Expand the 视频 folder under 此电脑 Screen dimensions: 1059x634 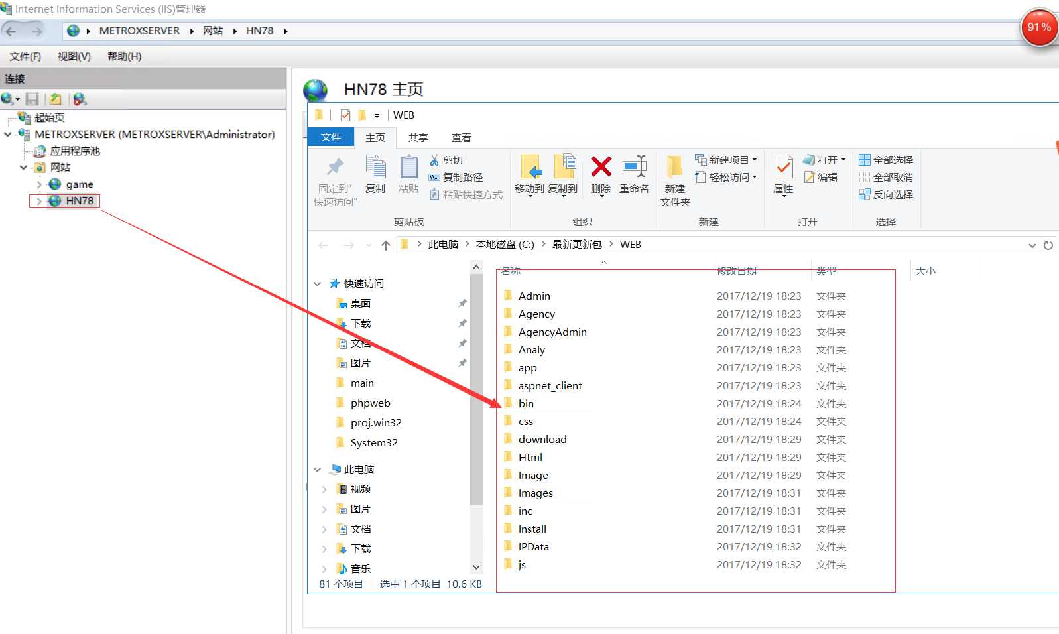[x=324, y=489]
